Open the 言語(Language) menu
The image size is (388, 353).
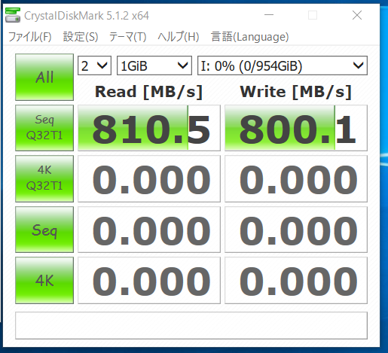[250, 37]
